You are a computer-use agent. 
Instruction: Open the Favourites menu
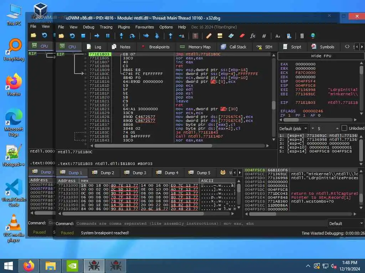click(145, 27)
